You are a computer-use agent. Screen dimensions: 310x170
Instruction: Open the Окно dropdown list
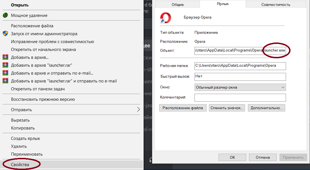[240, 87]
